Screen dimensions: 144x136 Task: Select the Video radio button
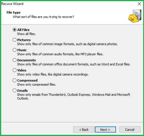pos(14,70)
